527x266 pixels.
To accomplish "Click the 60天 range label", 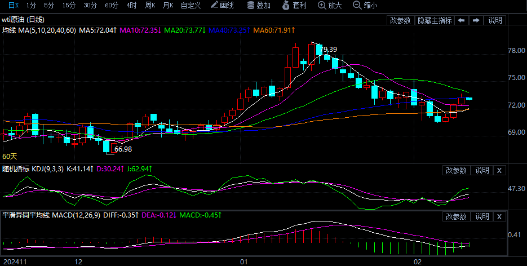I will [10, 156].
